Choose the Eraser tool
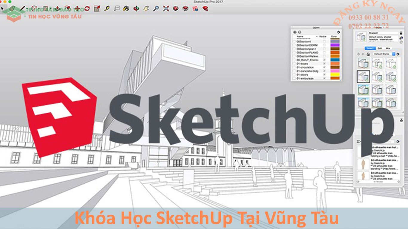The image size is (408, 229). [x=13, y=8]
